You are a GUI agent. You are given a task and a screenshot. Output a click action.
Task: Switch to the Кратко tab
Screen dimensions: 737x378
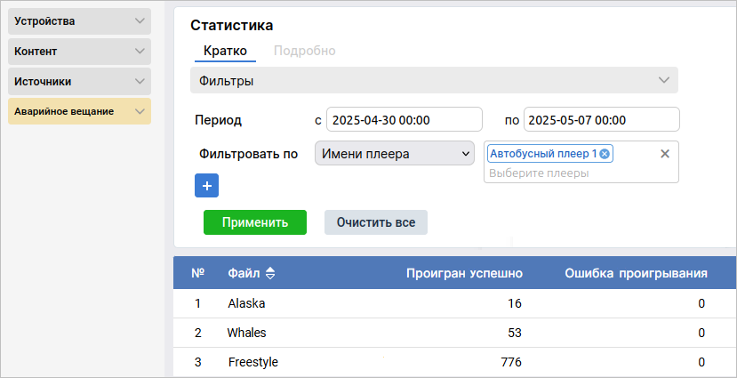click(225, 51)
